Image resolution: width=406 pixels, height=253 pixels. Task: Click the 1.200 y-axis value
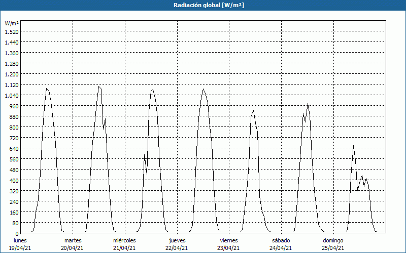12,74
